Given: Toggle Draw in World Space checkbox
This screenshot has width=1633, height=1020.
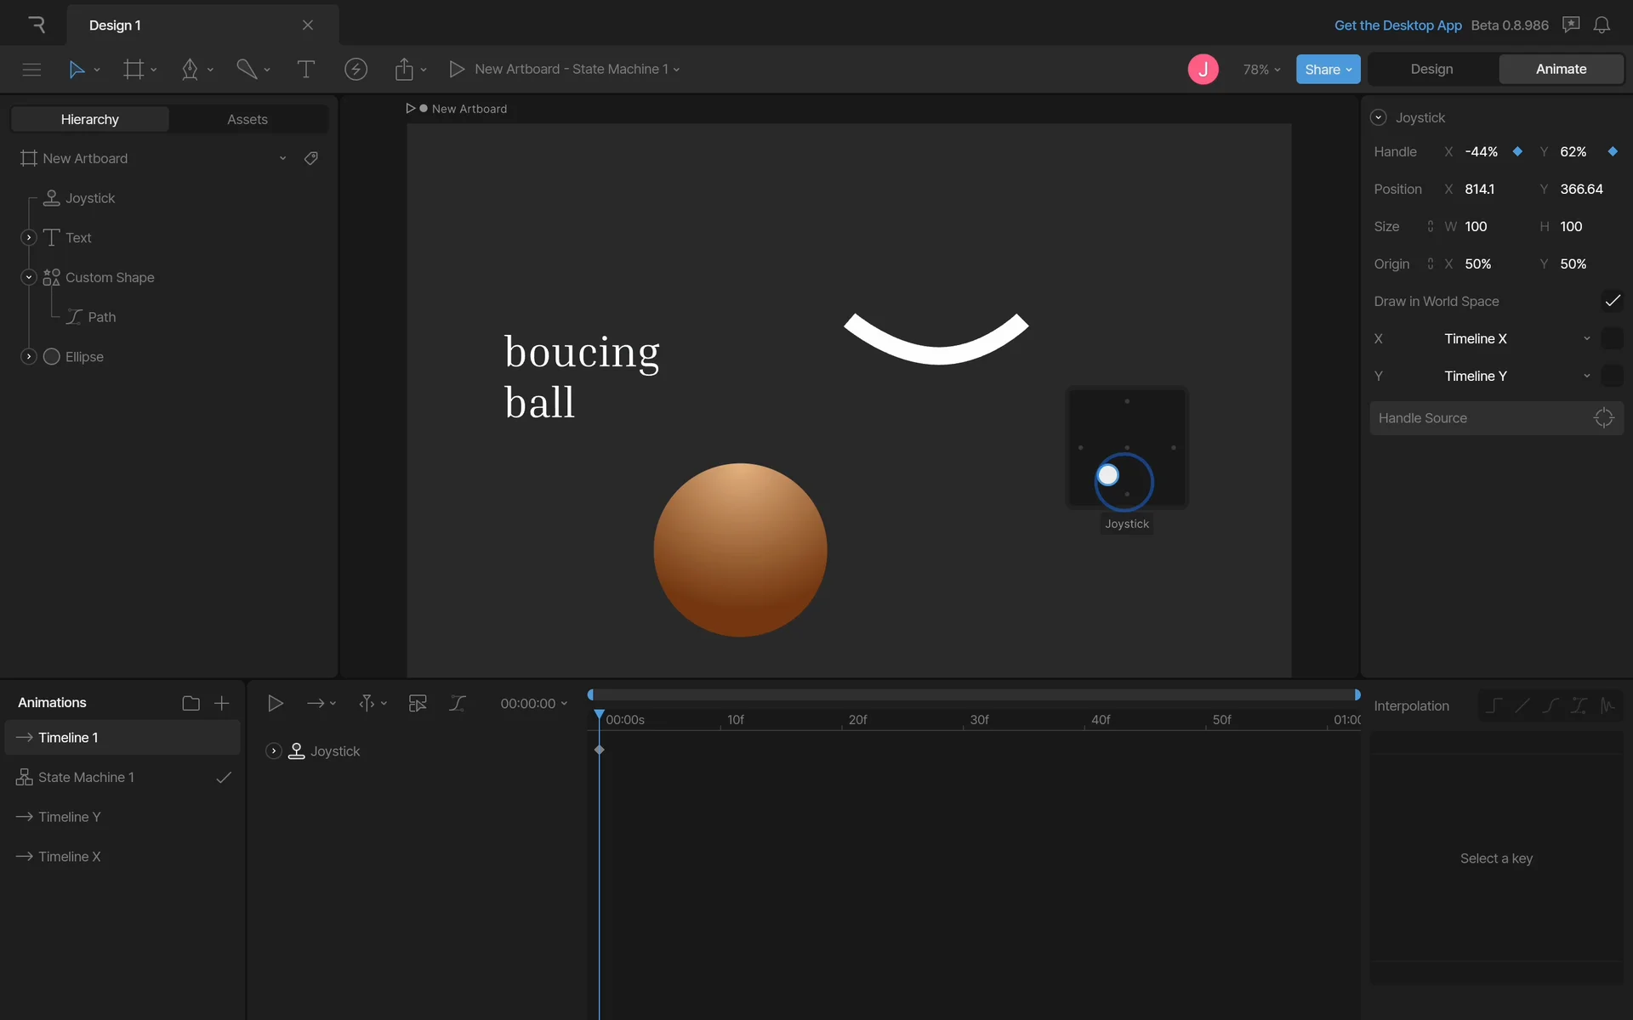Looking at the screenshot, I should [x=1612, y=301].
